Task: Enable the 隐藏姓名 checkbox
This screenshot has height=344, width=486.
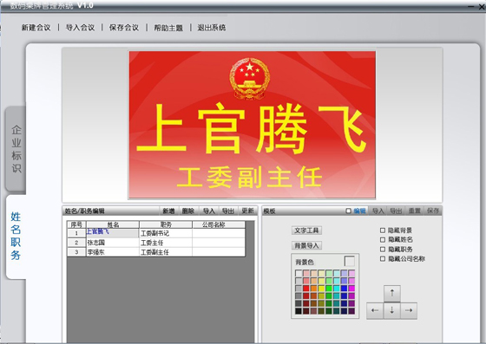Action: point(383,240)
